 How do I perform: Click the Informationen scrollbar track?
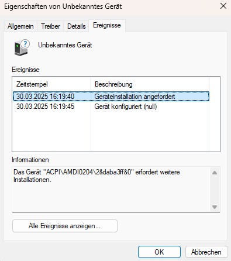(x=215, y=190)
